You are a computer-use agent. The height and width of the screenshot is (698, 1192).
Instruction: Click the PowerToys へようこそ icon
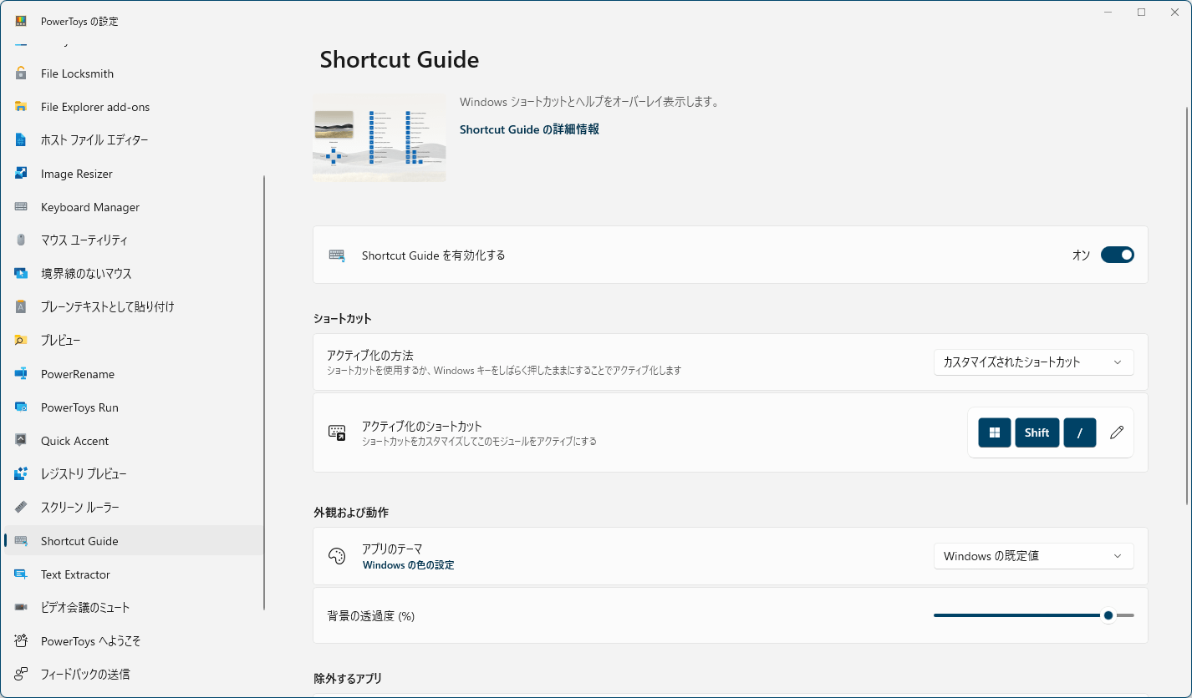tap(21, 641)
